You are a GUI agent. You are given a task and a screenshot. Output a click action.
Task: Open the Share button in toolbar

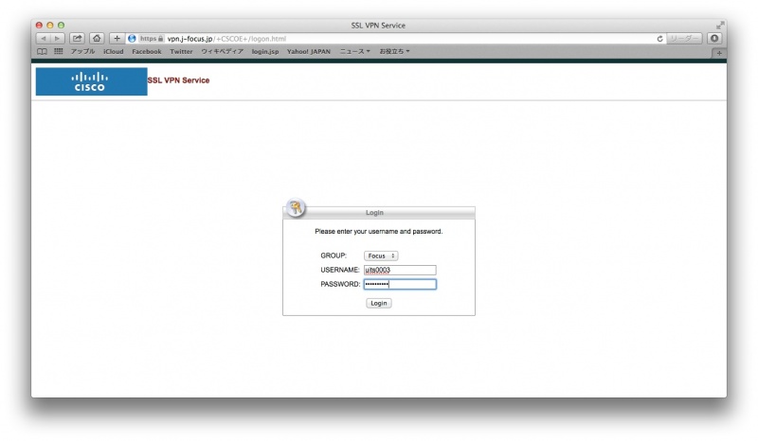pyautogui.click(x=77, y=39)
